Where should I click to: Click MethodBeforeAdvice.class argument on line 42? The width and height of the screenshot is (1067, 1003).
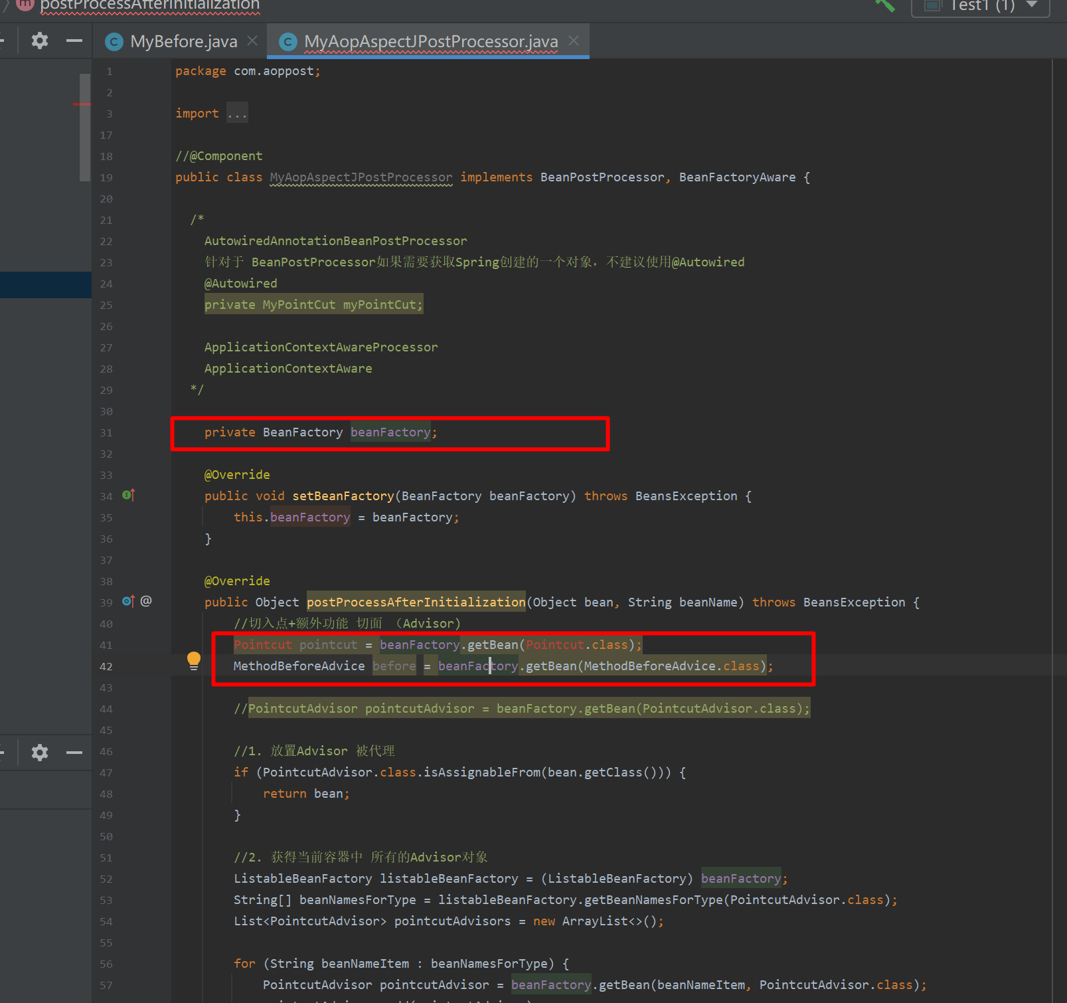point(671,666)
